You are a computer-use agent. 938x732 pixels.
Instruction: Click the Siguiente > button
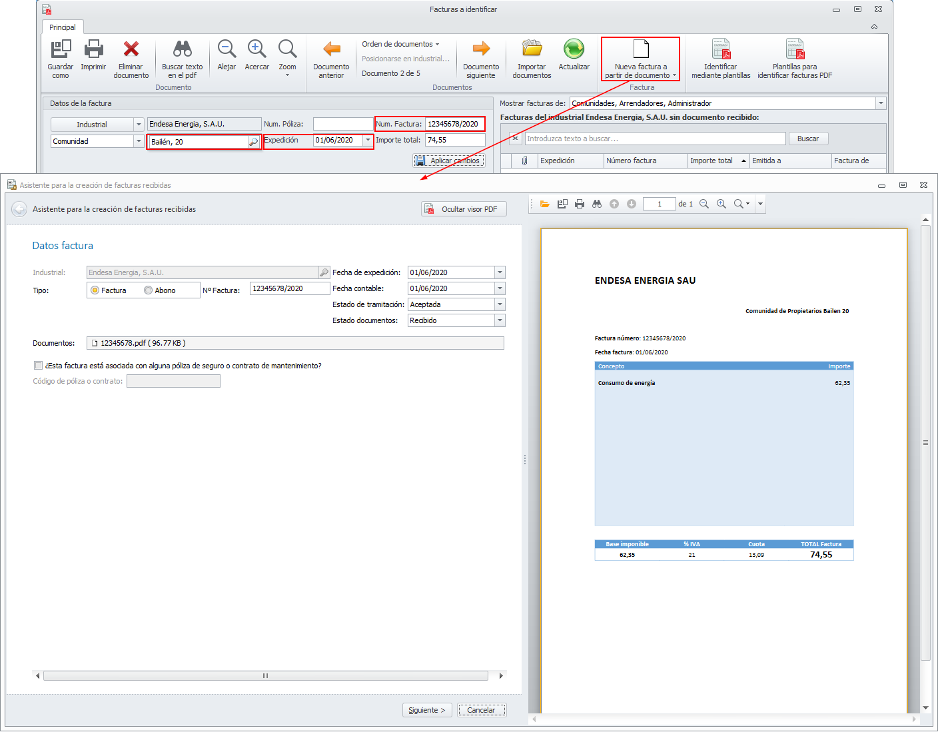(x=427, y=710)
